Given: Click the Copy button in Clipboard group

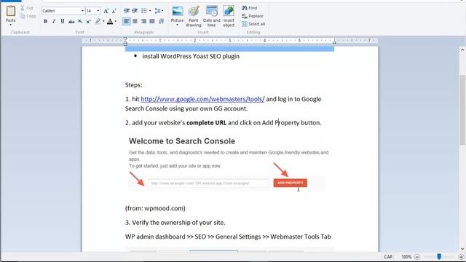Looking at the screenshot, I should pos(28,16).
